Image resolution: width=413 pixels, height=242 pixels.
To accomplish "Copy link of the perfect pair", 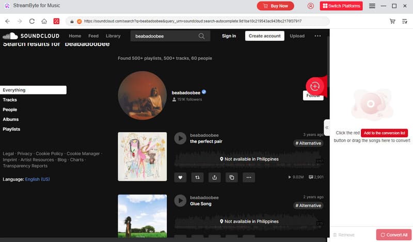I will coord(231,178).
